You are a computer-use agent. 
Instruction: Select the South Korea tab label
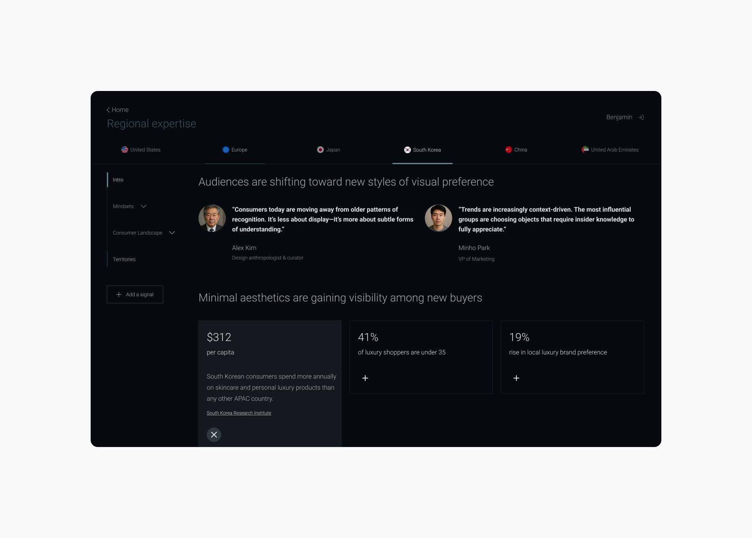pyautogui.click(x=427, y=150)
